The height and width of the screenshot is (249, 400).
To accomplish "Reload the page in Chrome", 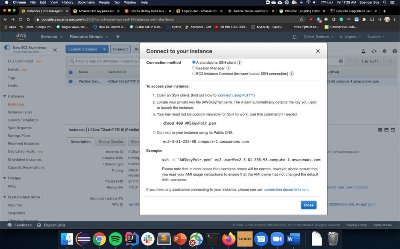I will [x=20, y=20].
